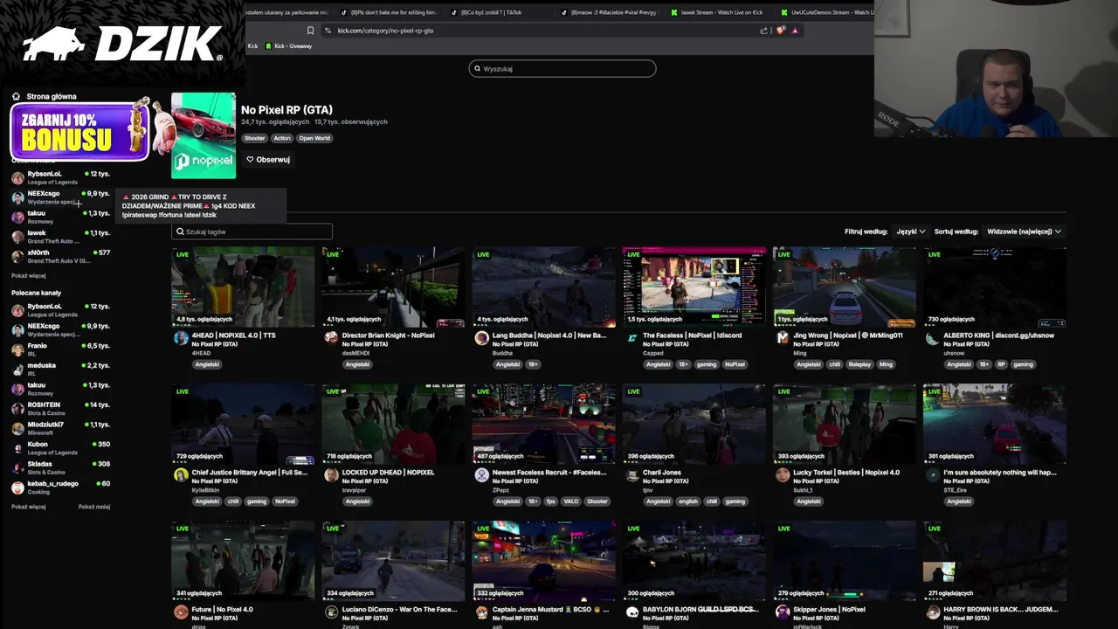Open the Strona główna home icon
Screen dimensions: 1118x629
16,96
